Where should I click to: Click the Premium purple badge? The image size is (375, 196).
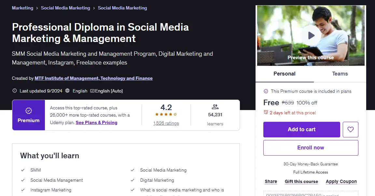coord(28,115)
